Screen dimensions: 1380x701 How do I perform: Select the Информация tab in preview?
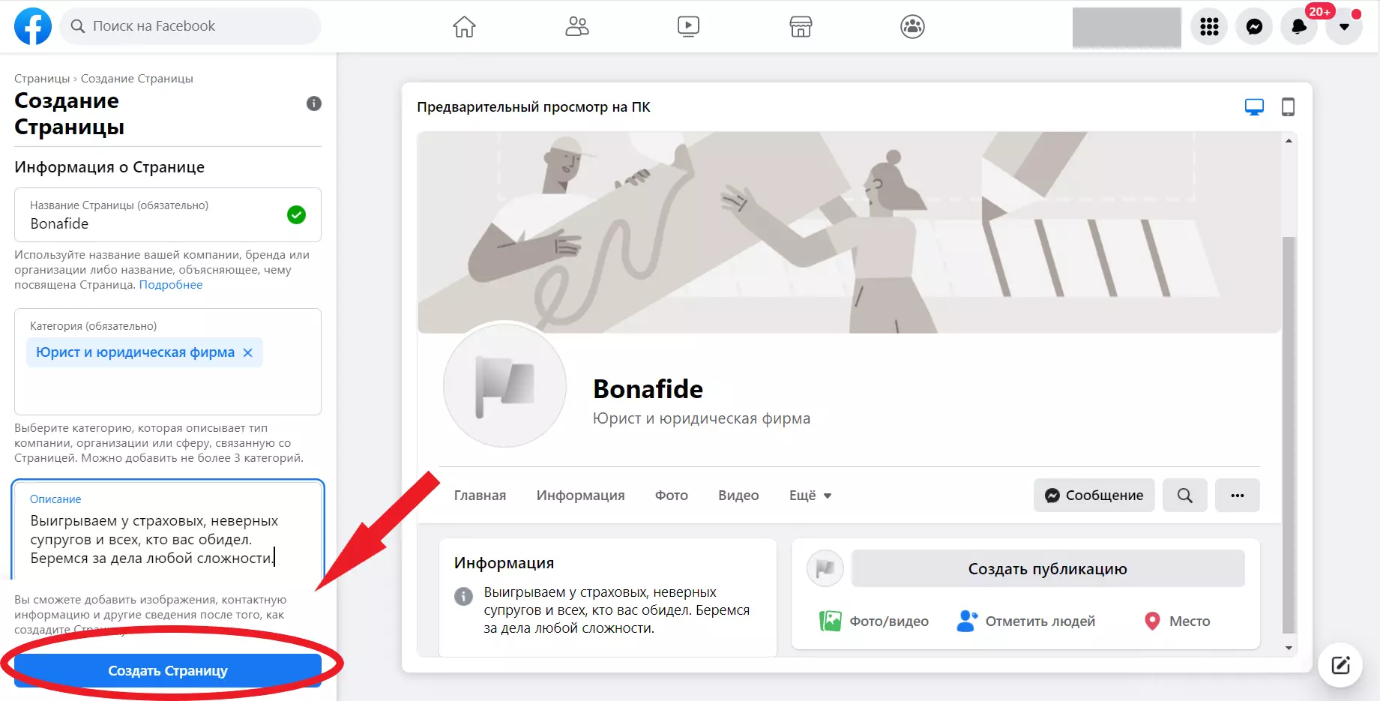pos(580,496)
